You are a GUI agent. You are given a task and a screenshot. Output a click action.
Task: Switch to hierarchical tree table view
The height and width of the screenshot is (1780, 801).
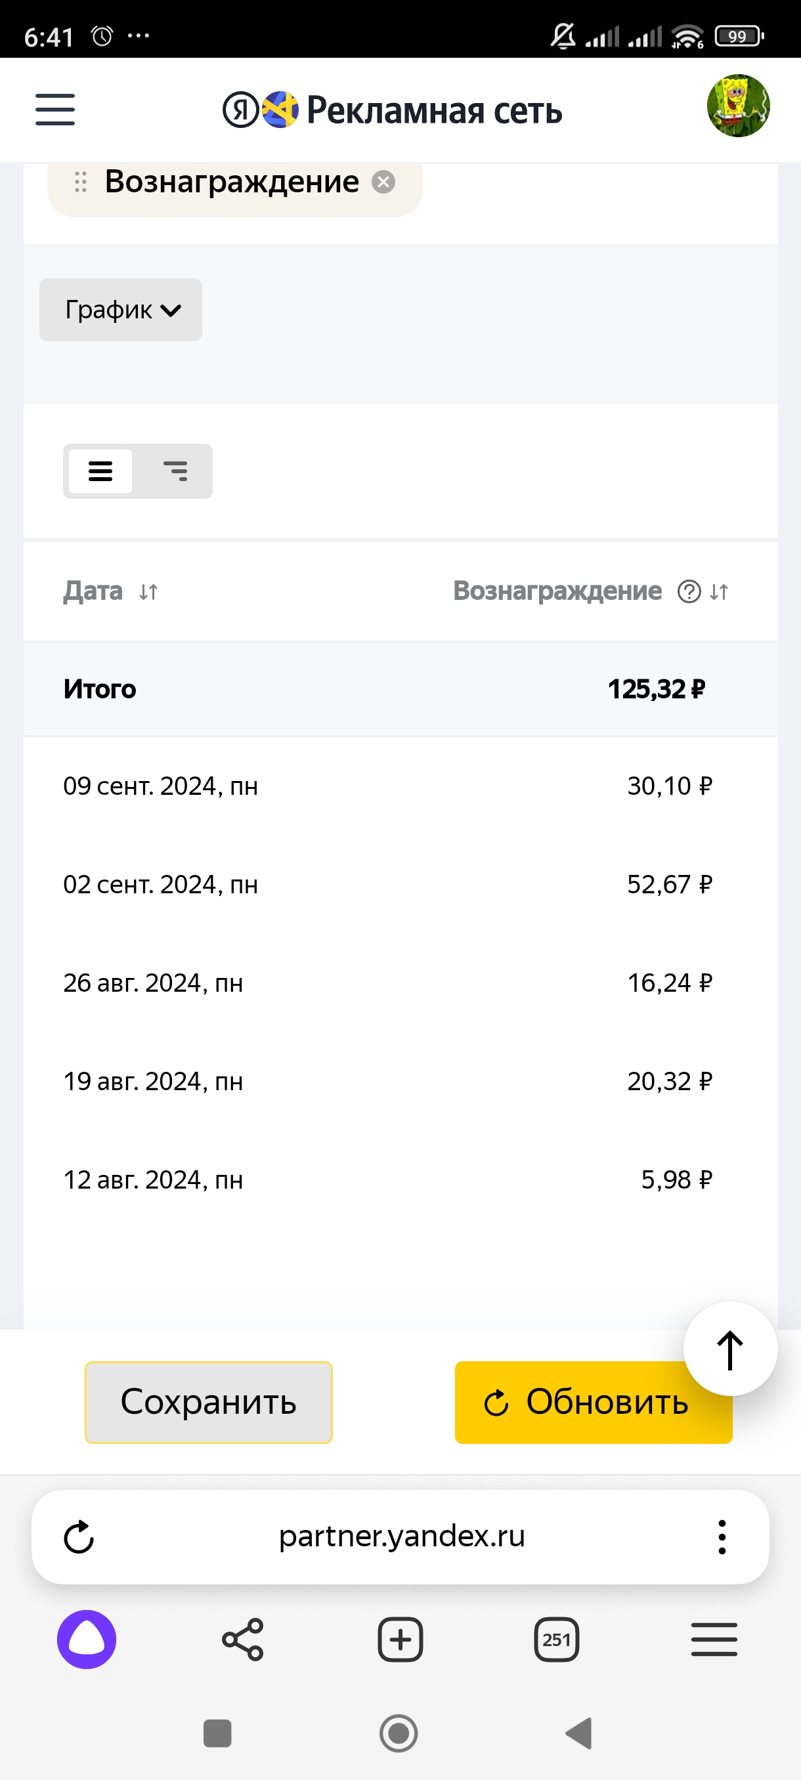pyautogui.click(x=175, y=471)
